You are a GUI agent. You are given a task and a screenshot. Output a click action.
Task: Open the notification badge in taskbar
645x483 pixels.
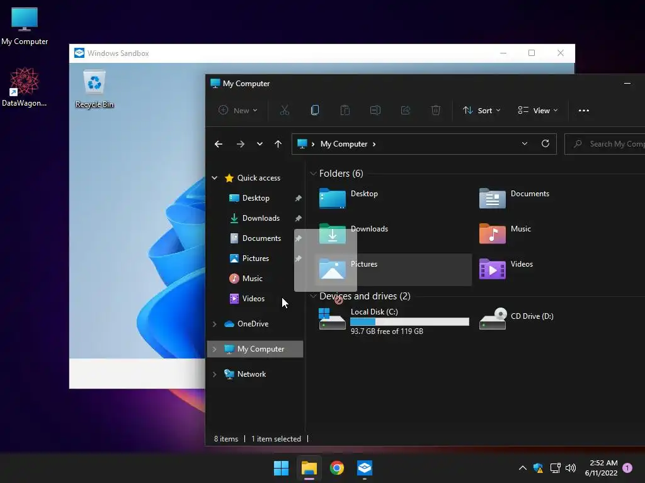pos(628,468)
